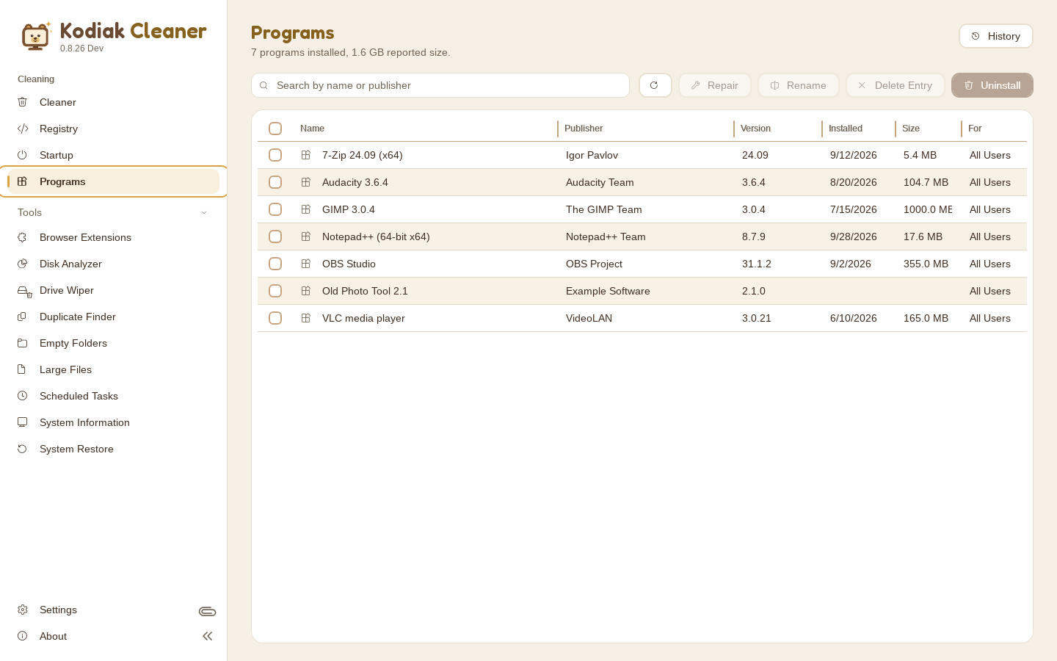Click Igor Pavlov publisher cell
The height and width of the screenshot is (661, 1057).
tap(592, 155)
